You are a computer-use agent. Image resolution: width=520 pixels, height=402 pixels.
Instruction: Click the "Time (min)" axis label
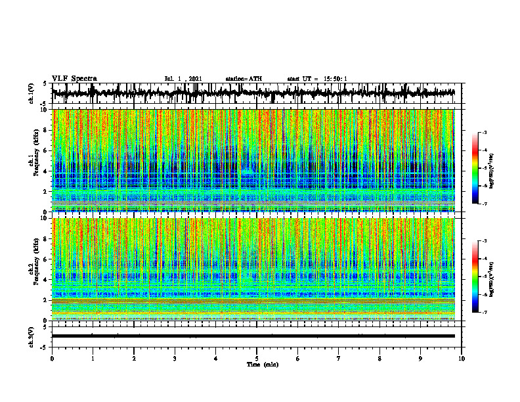(x=263, y=365)
